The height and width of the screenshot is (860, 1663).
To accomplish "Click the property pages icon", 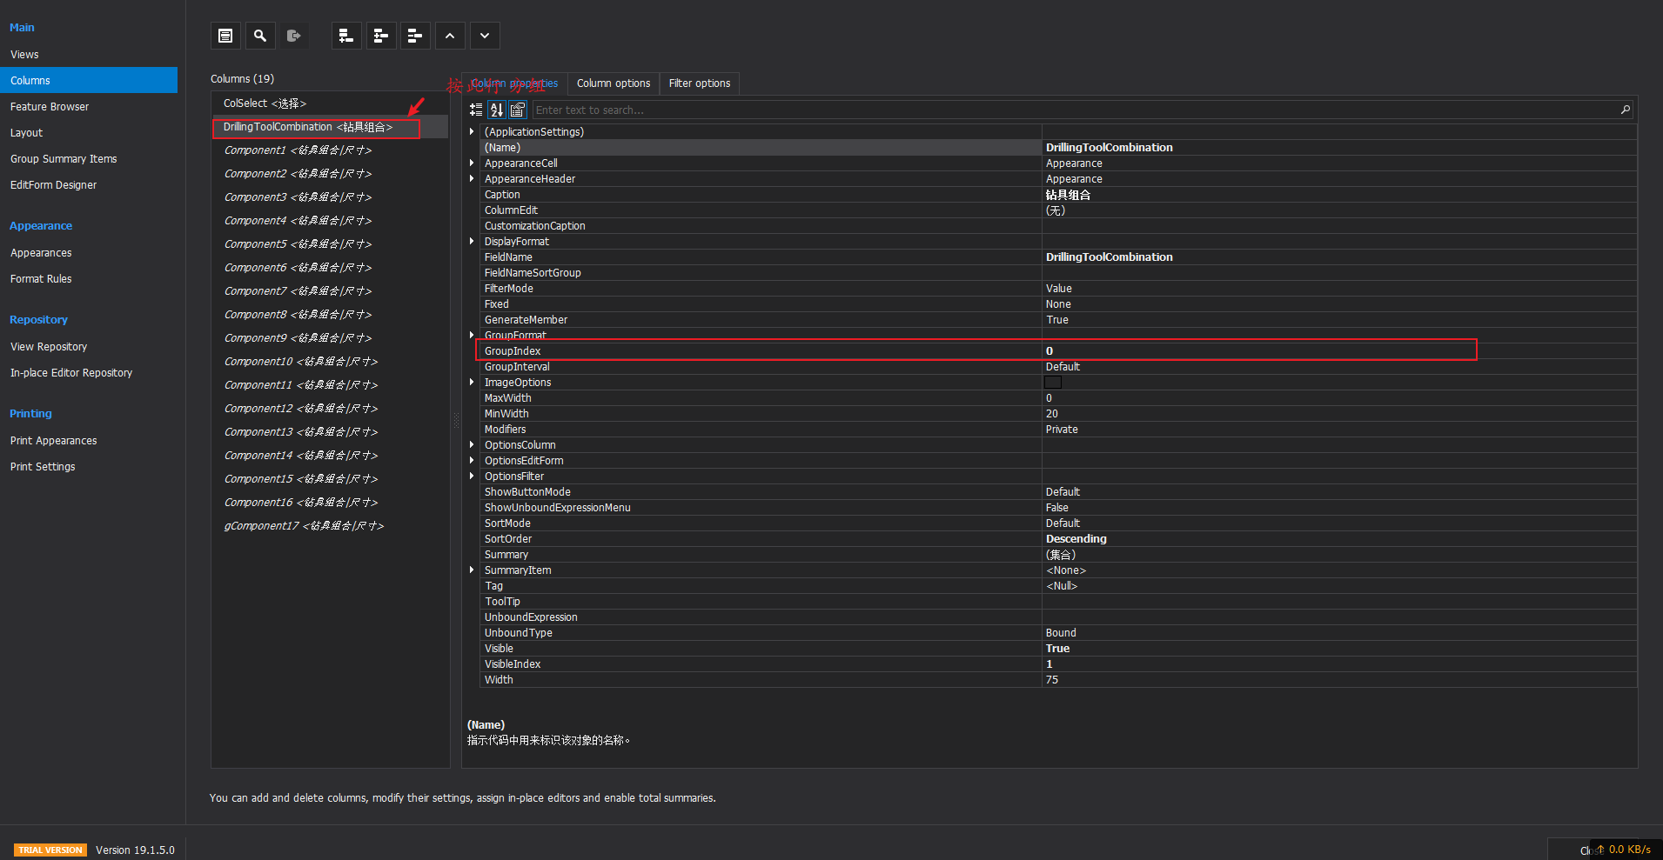I will point(518,110).
